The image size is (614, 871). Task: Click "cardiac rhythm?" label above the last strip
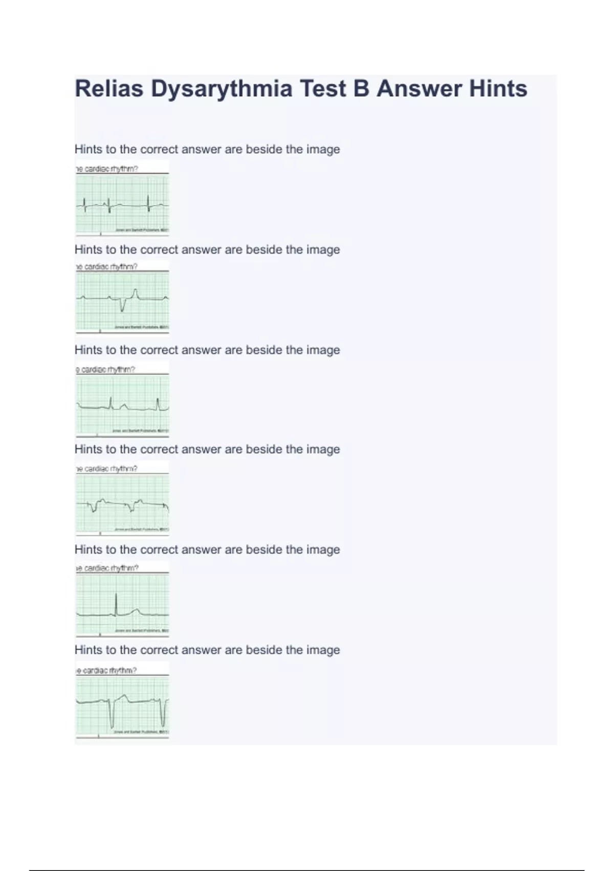(106, 670)
